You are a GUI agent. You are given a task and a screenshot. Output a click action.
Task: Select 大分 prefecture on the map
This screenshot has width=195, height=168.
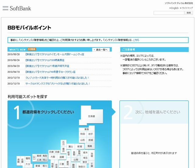pyautogui.click(x=28, y=164)
